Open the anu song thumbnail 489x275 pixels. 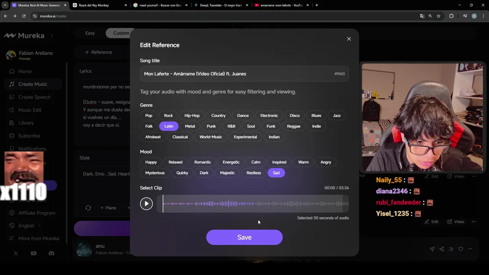coord(84,249)
